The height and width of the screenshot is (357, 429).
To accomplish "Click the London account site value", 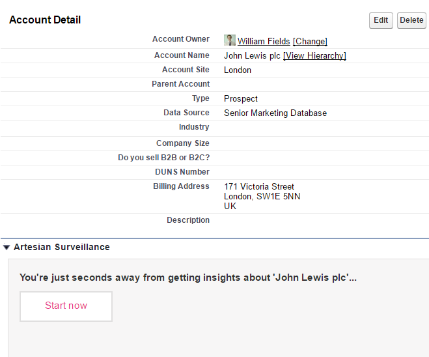I will 238,70.
